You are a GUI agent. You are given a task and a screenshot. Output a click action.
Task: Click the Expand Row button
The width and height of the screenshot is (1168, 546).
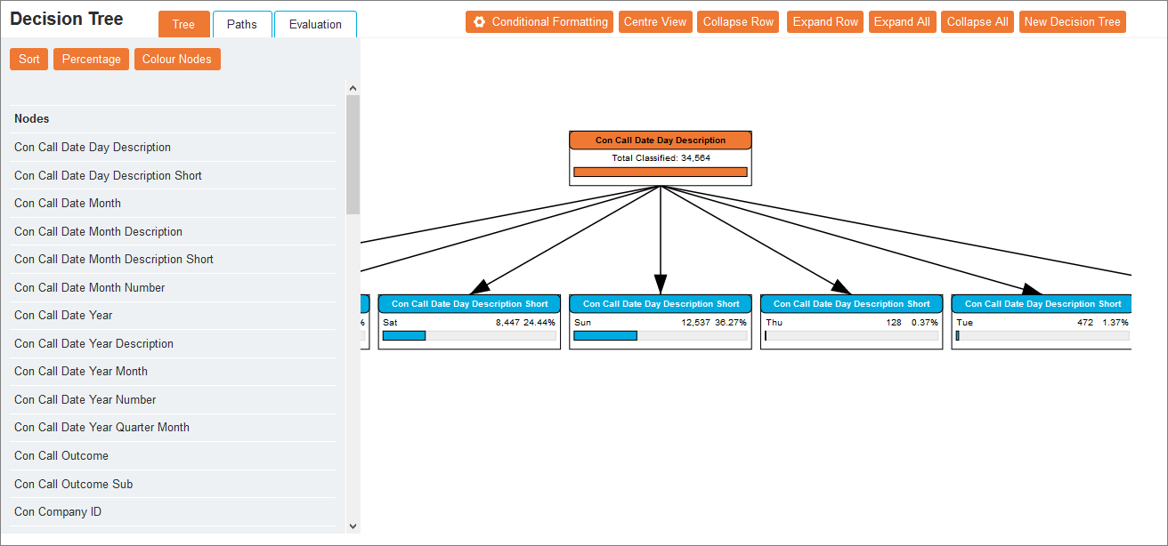point(826,22)
